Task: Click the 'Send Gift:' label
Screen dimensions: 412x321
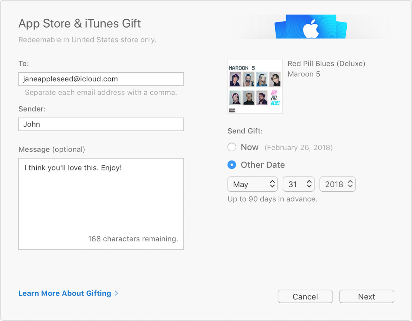Action: [x=245, y=131]
